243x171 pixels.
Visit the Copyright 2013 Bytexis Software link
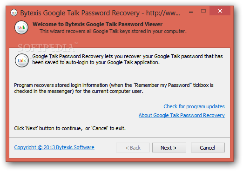pos(54,147)
